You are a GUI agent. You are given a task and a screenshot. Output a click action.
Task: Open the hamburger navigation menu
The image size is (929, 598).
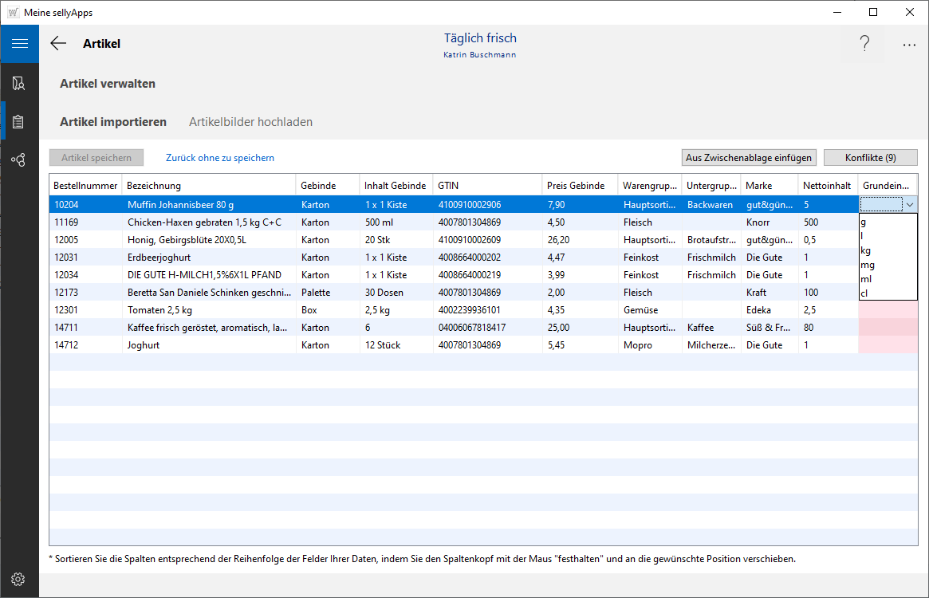[x=19, y=44]
